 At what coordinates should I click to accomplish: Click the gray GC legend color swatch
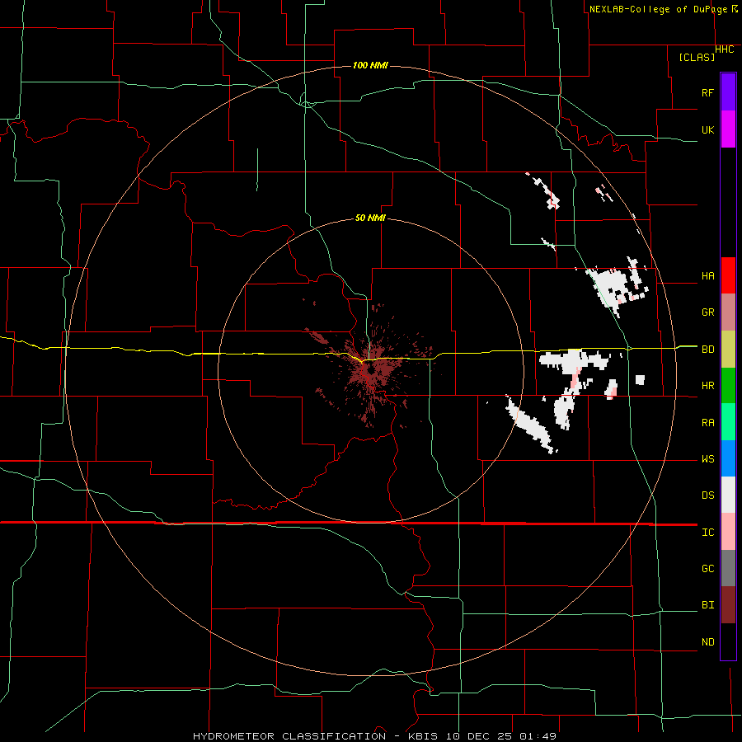(x=728, y=568)
